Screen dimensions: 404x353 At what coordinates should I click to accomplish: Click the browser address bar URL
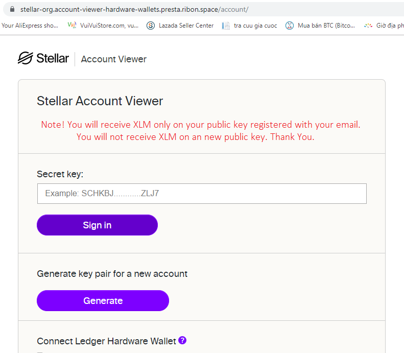click(134, 9)
